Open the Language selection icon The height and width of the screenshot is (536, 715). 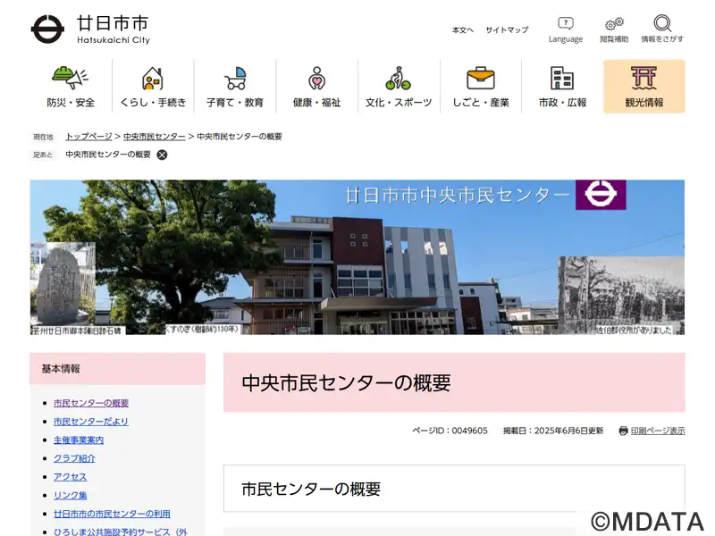point(566,23)
